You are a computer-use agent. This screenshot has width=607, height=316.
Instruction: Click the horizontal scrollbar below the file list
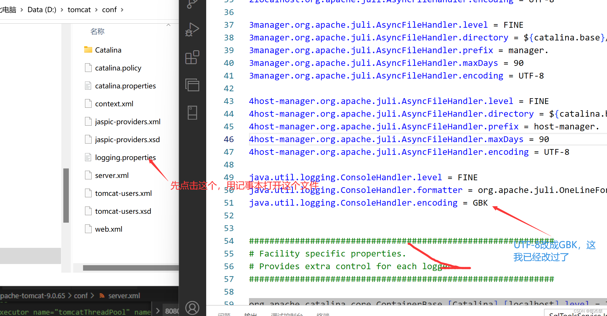click(131, 268)
